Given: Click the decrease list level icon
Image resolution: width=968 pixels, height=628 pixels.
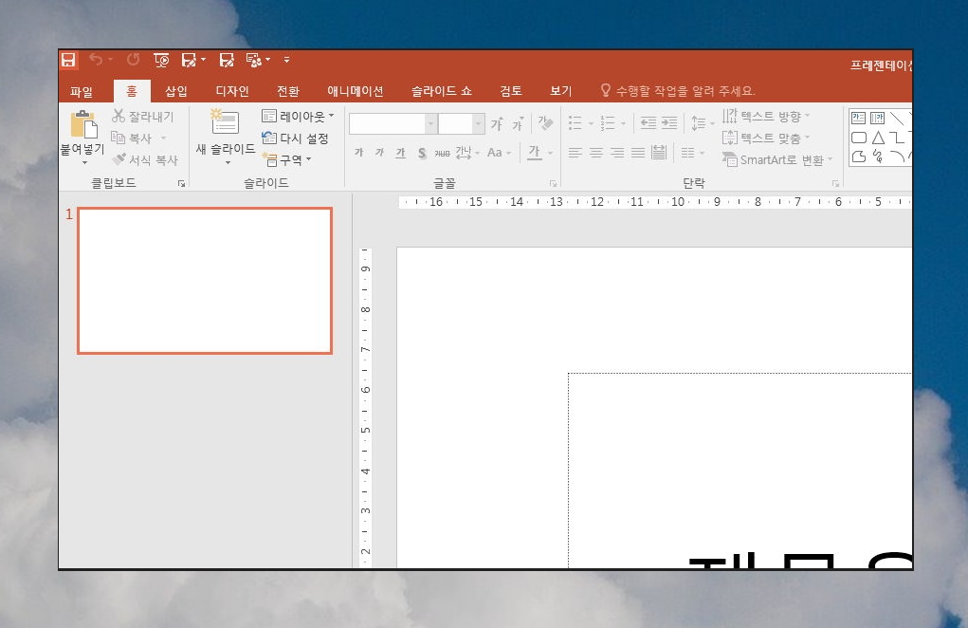Looking at the screenshot, I should pos(648,123).
